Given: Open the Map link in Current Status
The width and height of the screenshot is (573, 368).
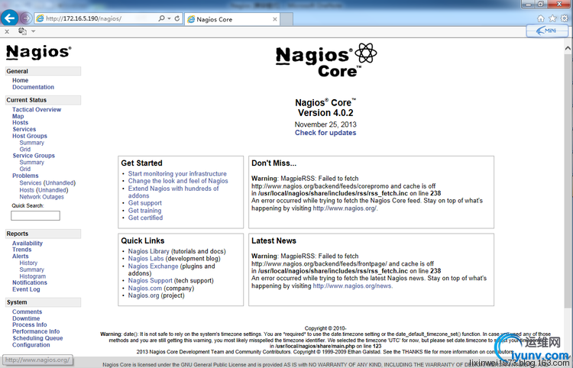Looking at the screenshot, I should (18, 116).
